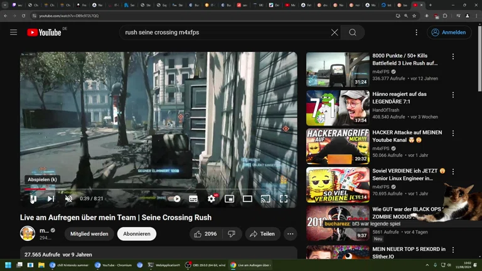
Task: Cast the video to a TV
Action: click(265, 199)
